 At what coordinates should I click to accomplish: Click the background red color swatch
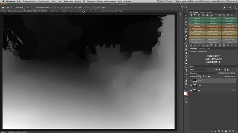click(x=187, y=95)
